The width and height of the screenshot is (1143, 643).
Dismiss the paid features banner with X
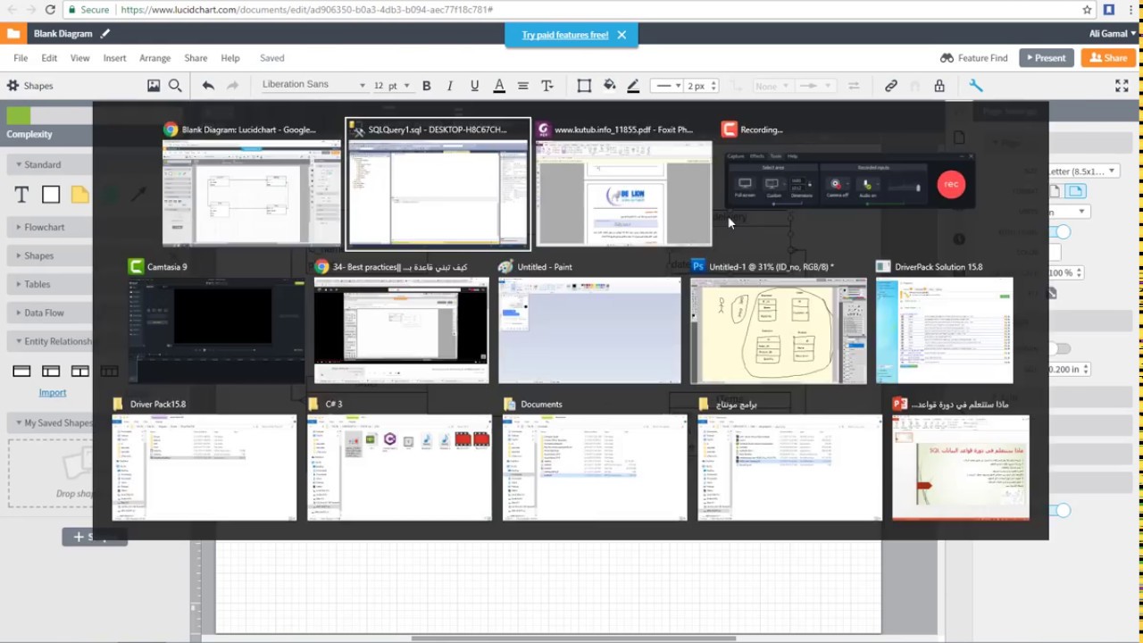pyautogui.click(x=622, y=35)
